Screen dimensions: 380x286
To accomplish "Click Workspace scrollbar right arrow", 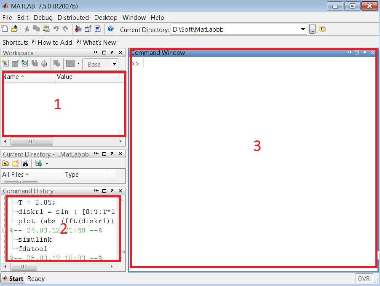I will (120, 141).
